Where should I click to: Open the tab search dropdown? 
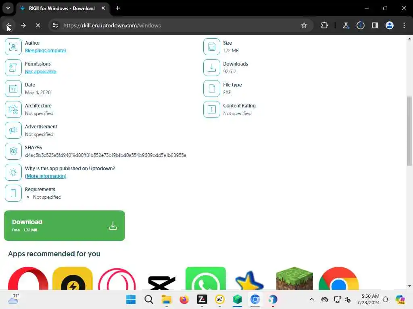tap(8, 8)
